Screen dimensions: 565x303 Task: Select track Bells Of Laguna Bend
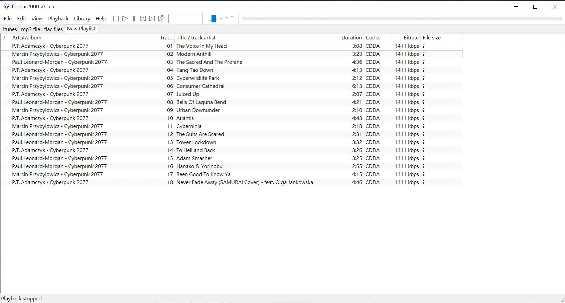(232, 102)
